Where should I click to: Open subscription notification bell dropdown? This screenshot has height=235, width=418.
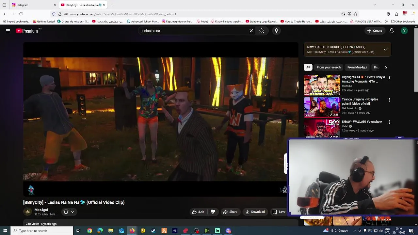69,212
